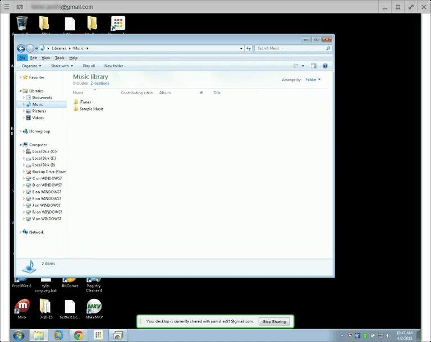431x342 pixels.
Task: Go back in the Explorer window
Action: (x=21, y=49)
